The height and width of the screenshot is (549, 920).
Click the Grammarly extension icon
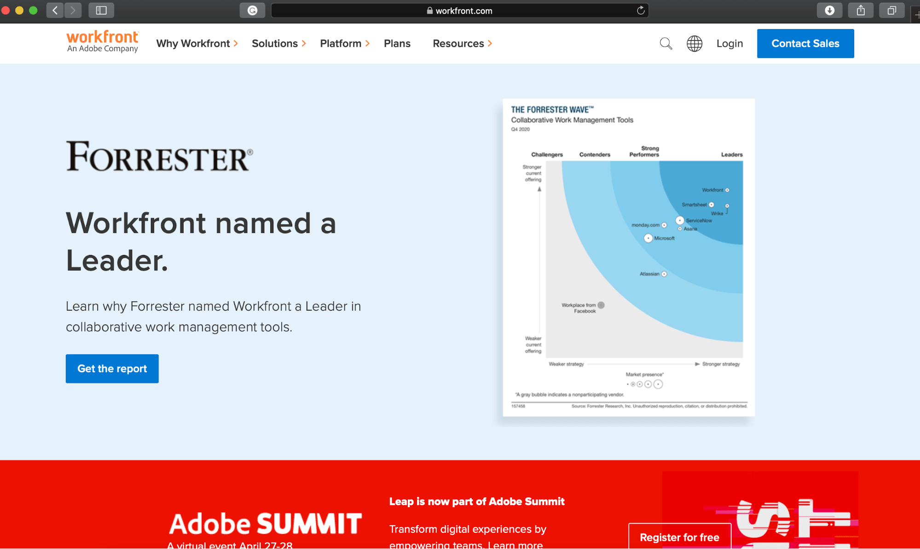(252, 10)
